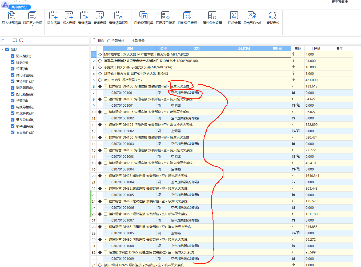Click the redo arrow in title bar
This screenshot has height=267, width=361.
[24, 1]
